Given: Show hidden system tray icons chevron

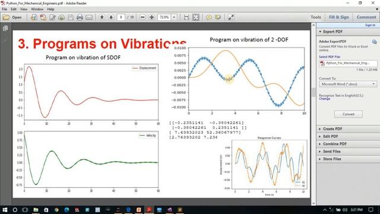Looking at the screenshot, I should pos(325,210).
